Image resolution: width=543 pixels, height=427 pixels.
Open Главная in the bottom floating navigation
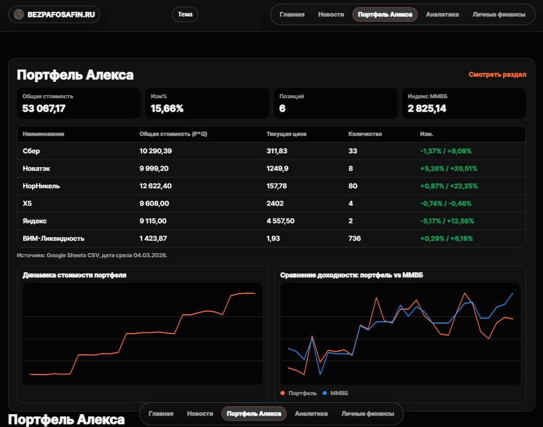tap(161, 414)
